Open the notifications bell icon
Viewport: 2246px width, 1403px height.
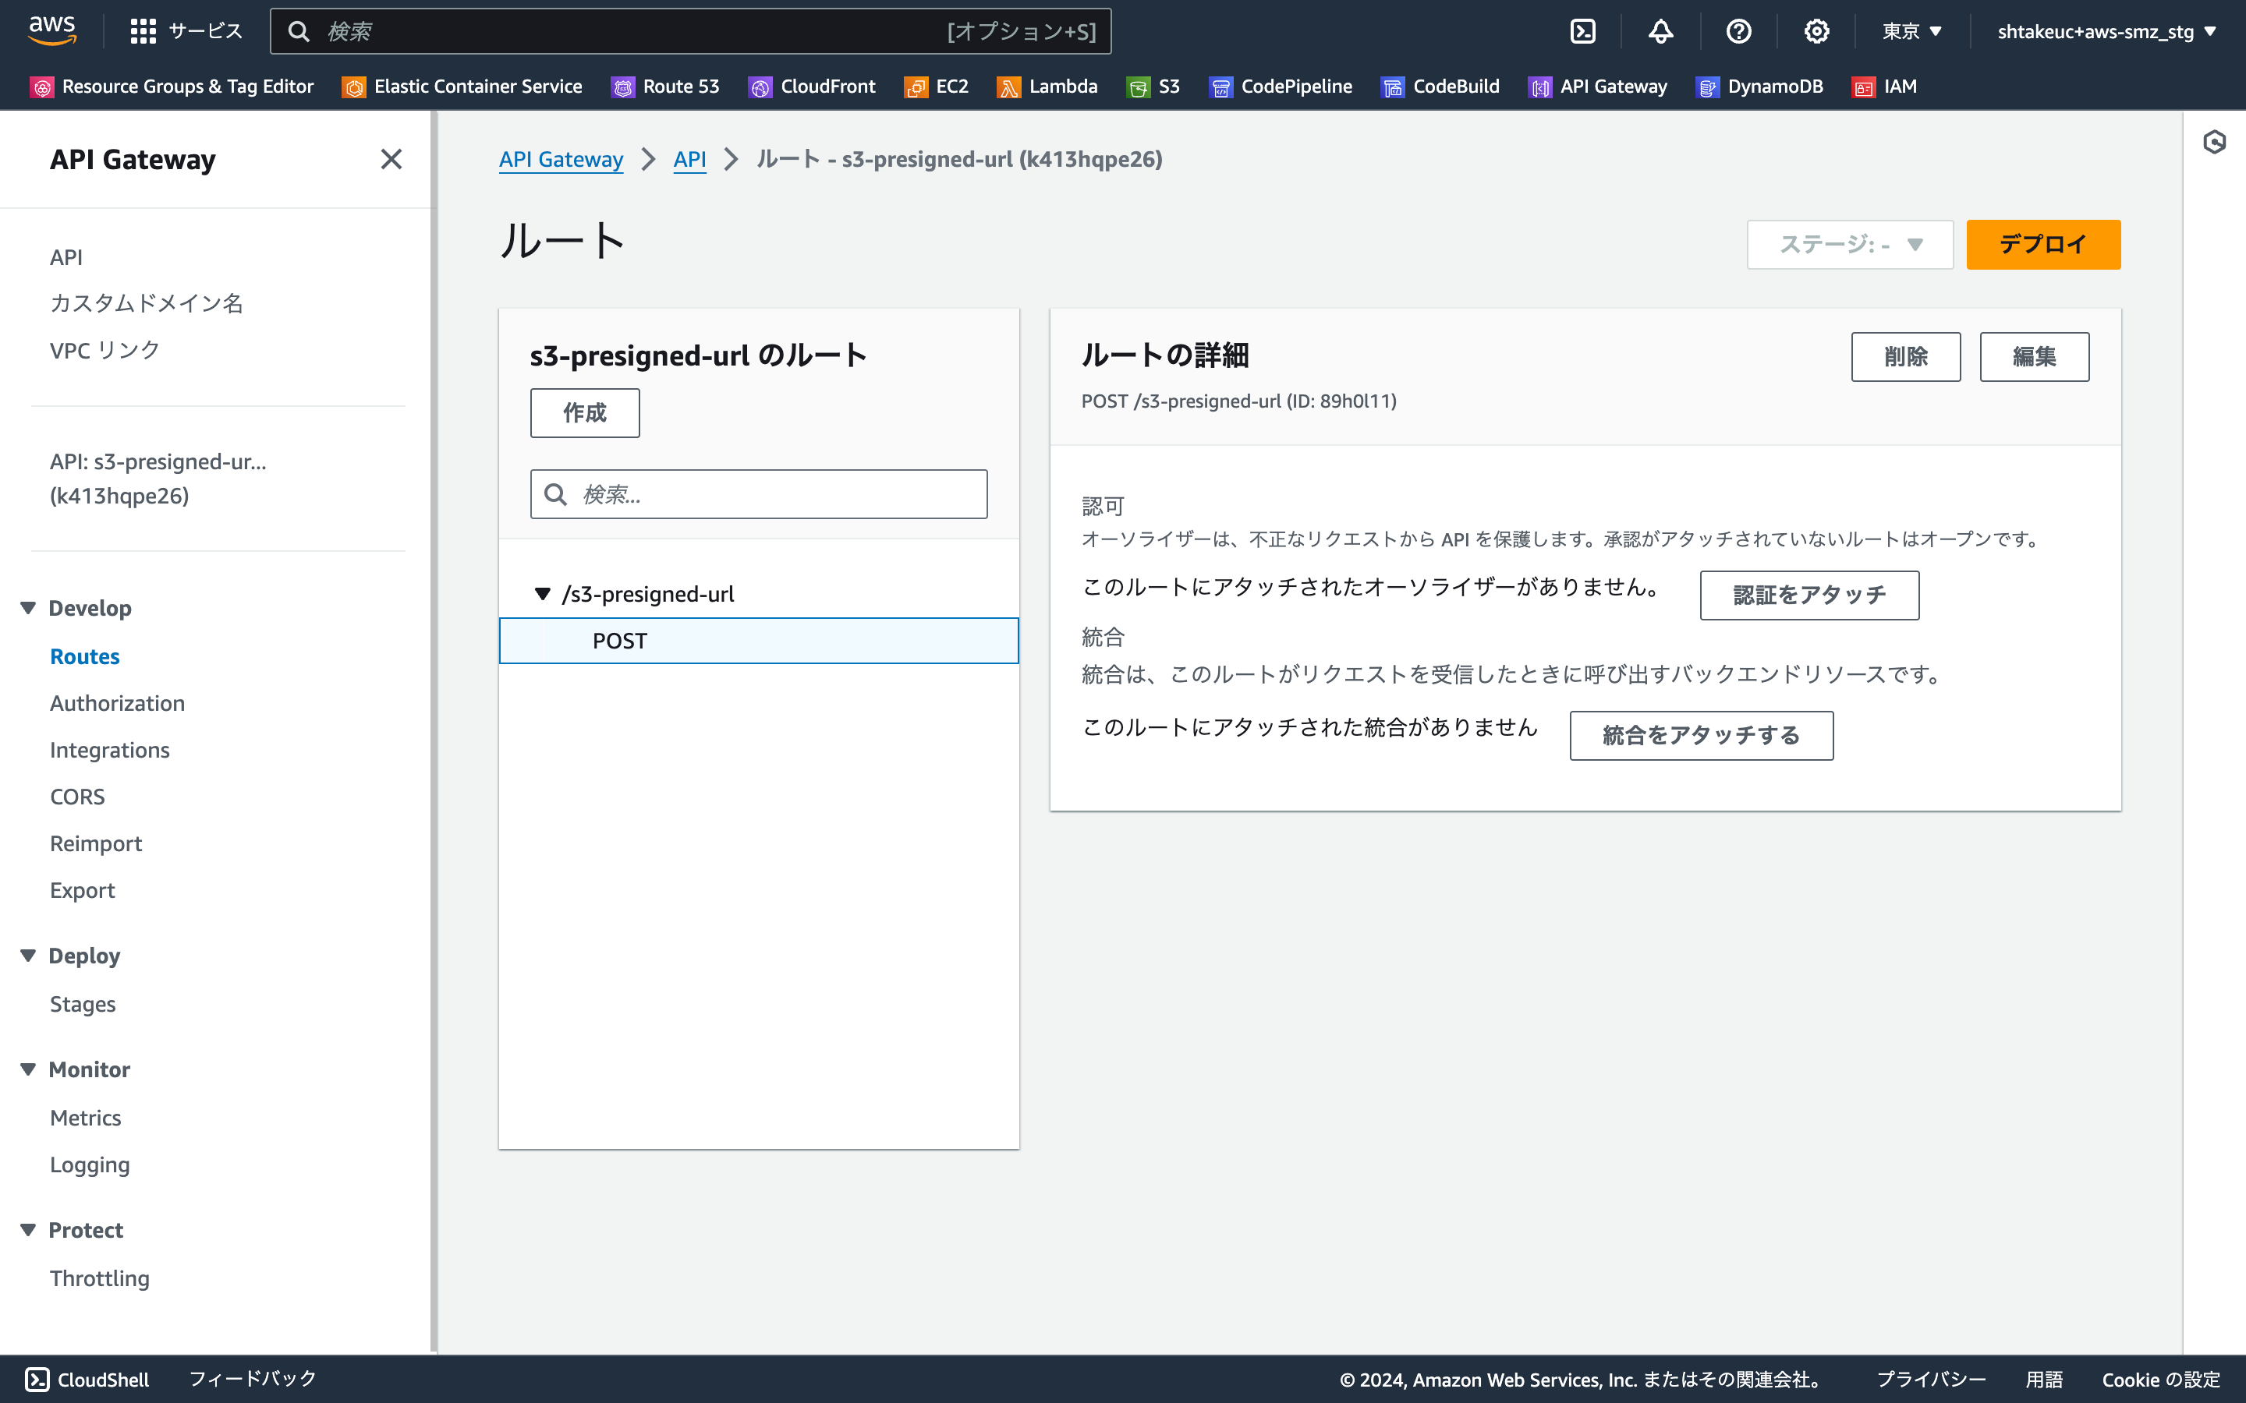(1660, 31)
